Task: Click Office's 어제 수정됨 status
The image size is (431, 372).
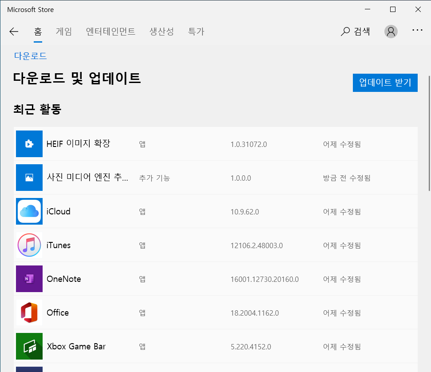Action: [342, 313]
